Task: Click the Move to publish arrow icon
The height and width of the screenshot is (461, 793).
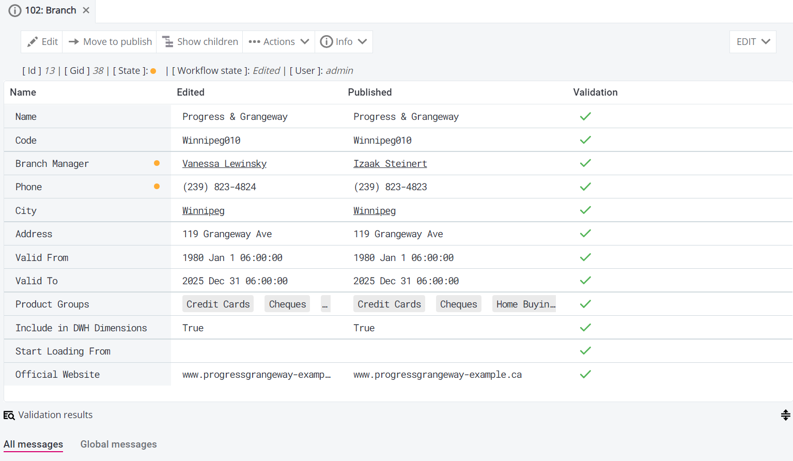Action: tap(74, 42)
